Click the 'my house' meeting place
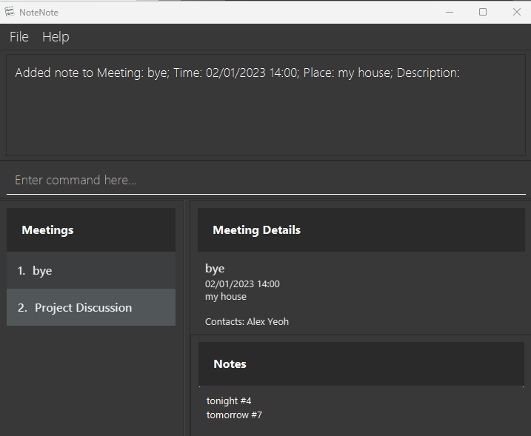 pos(226,297)
